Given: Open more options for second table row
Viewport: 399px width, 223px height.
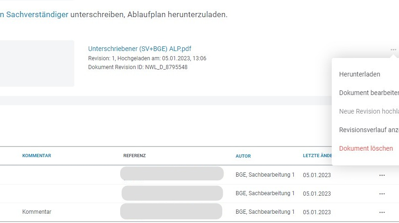Looking at the screenshot, I should point(382,194).
